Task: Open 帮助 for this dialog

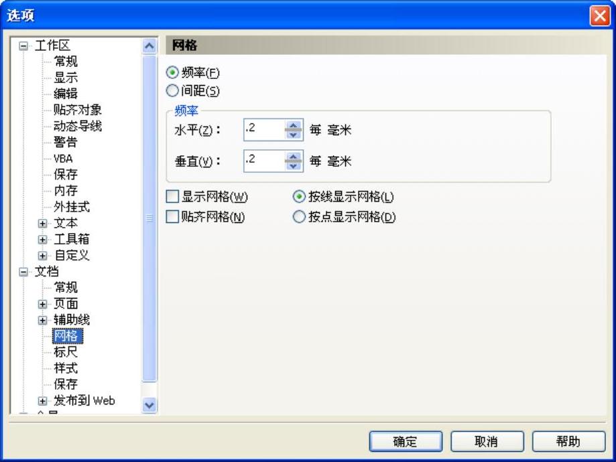Action: (x=568, y=442)
